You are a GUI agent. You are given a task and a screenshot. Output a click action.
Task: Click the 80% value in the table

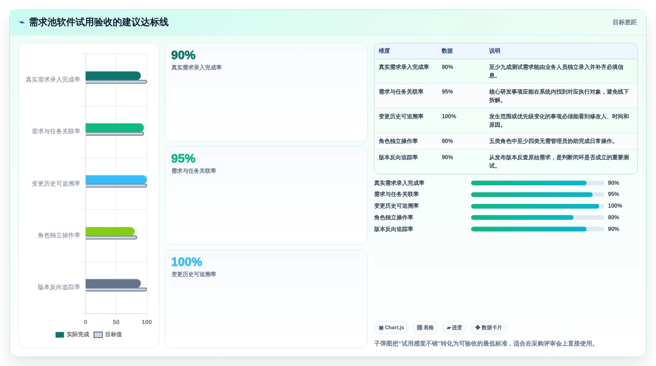pyautogui.click(x=447, y=141)
